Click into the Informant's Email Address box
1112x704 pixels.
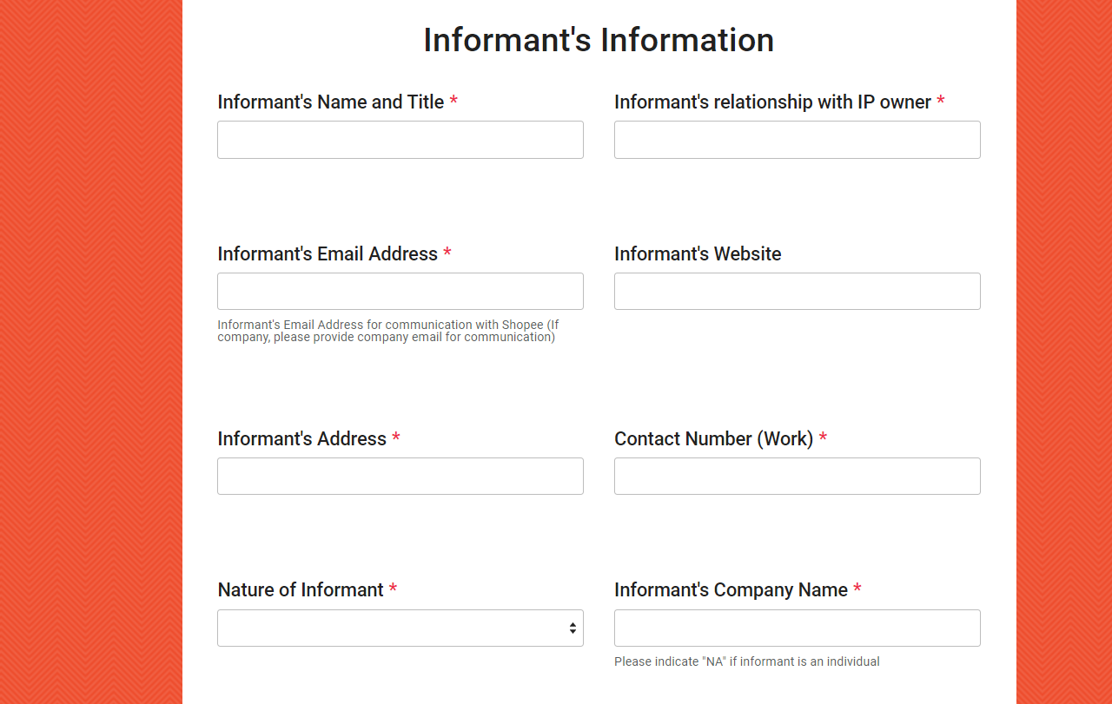400,292
